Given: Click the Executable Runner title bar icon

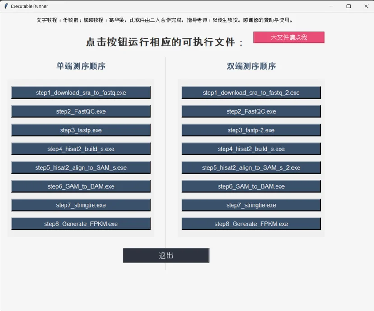Looking at the screenshot, I should 6,6.
